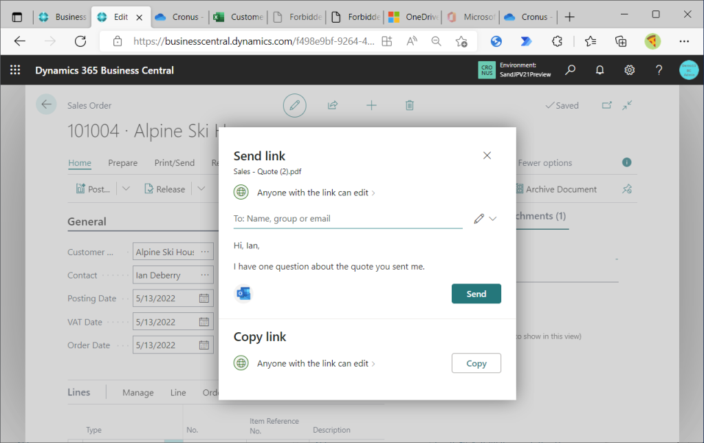Click Archive Document action

point(557,189)
